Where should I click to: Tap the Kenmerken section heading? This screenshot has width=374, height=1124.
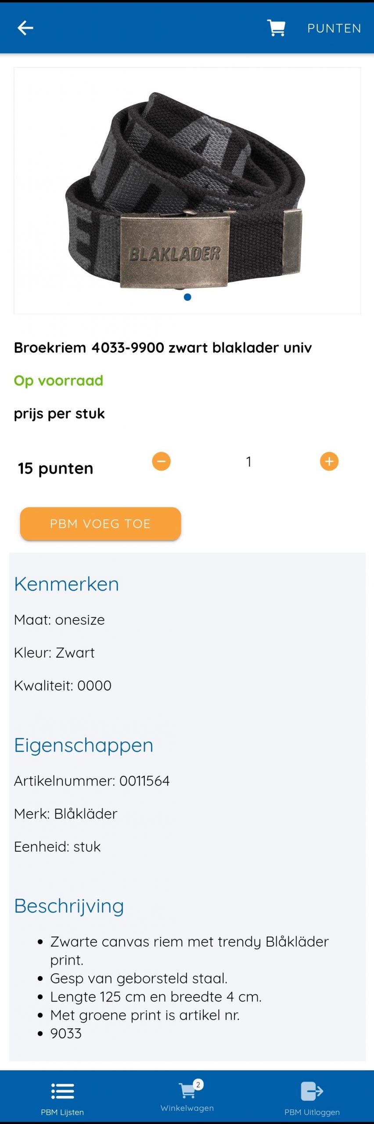66,584
